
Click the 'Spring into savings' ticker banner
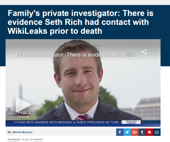pyautogui.click(x=66, y=122)
